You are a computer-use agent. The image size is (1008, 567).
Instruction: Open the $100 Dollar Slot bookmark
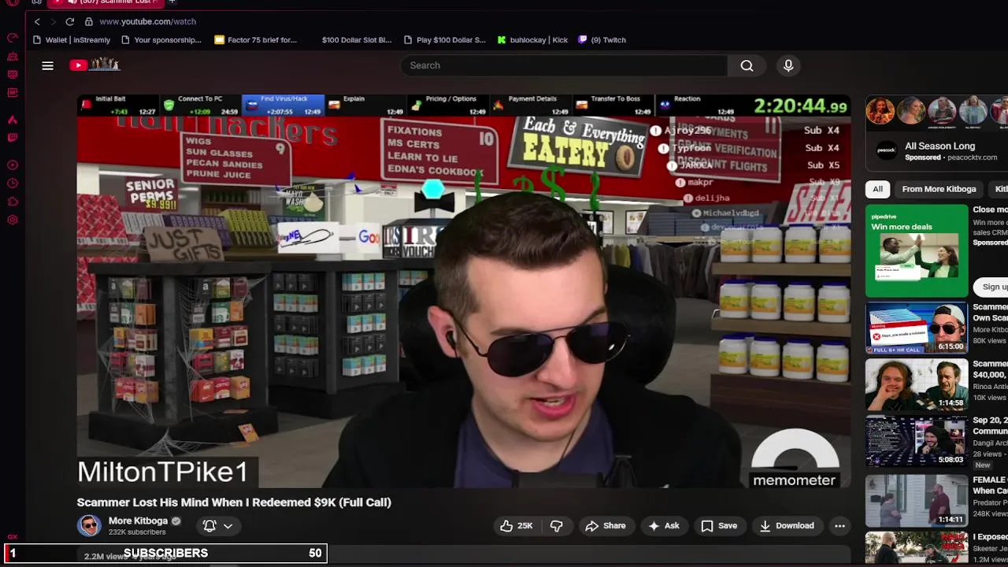(x=356, y=39)
